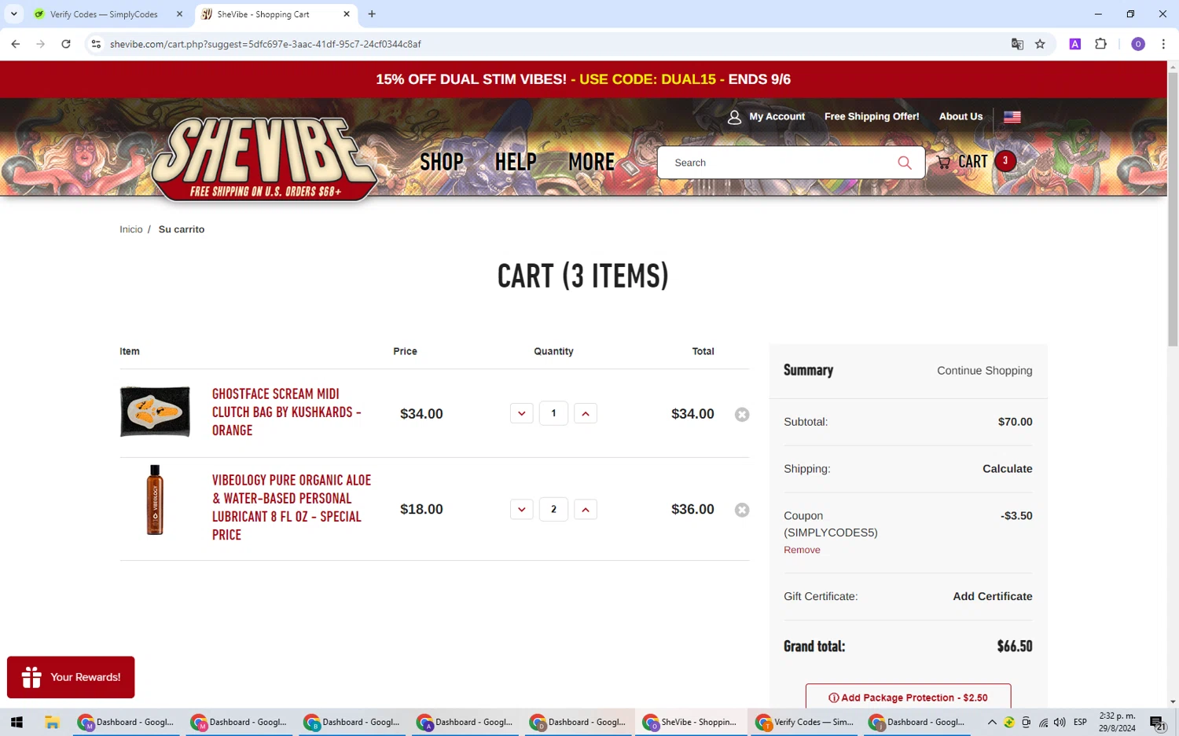Open the notification center icon

pyautogui.click(x=1157, y=723)
